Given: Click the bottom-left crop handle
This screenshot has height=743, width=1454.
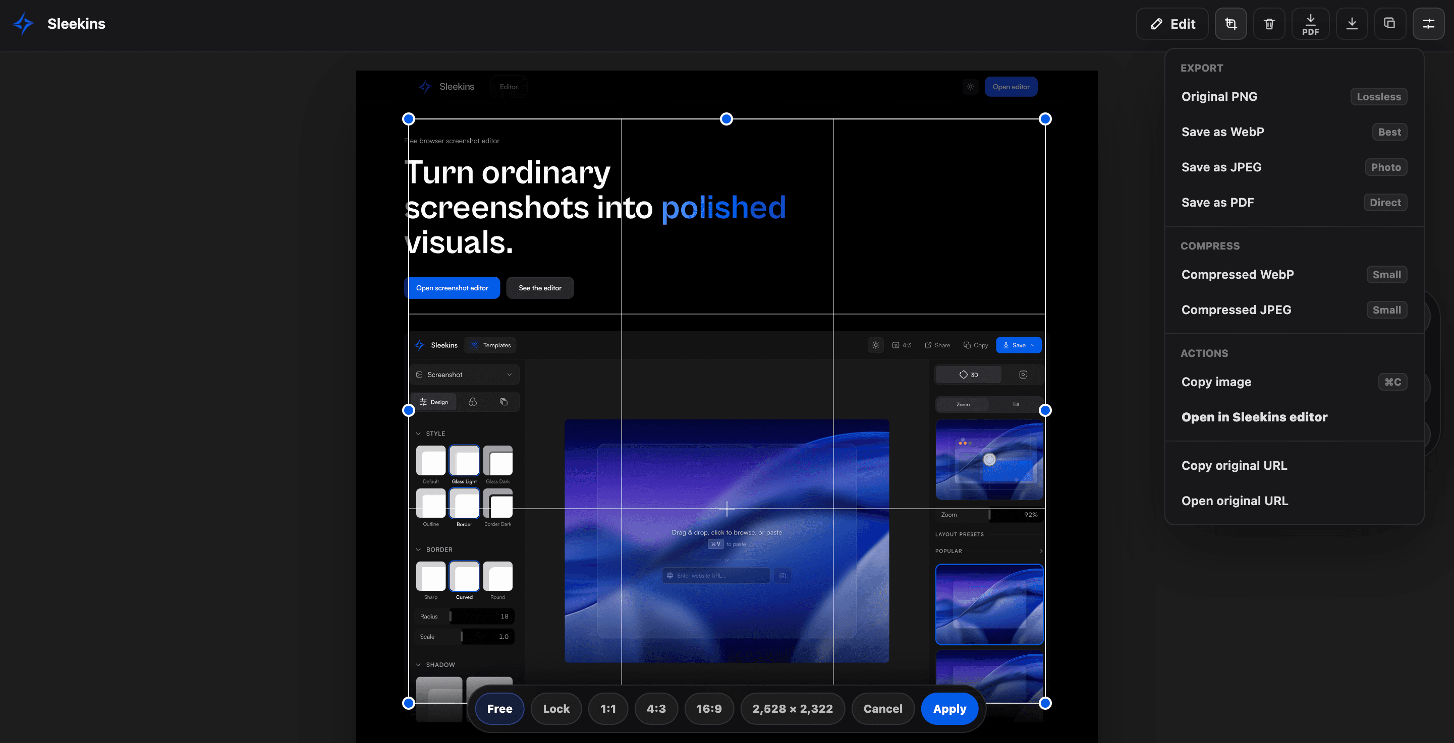Looking at the screenshot, I should point(409,704).
